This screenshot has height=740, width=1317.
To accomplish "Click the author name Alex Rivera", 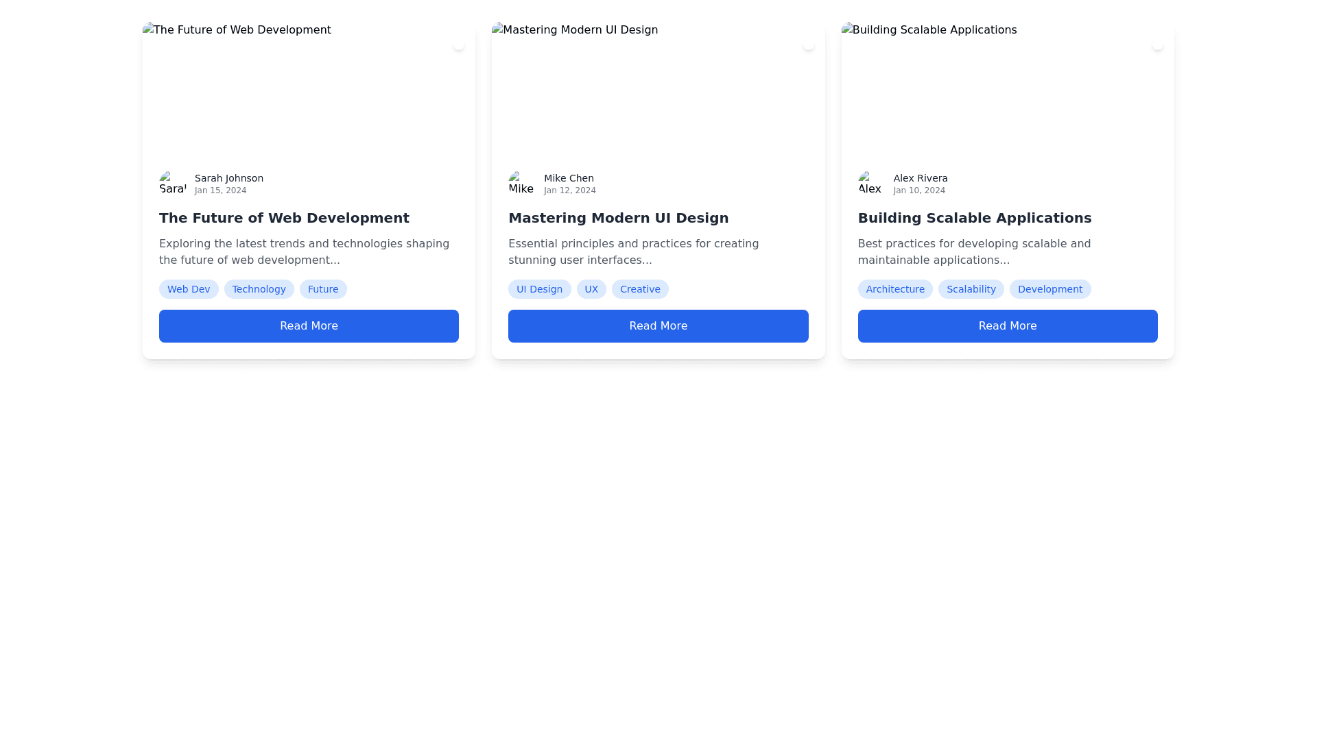I will pyautogui.click(x=920, y=178).
